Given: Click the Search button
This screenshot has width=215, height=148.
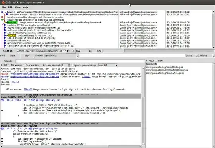Looking at the screenshot, I should 8,61.
